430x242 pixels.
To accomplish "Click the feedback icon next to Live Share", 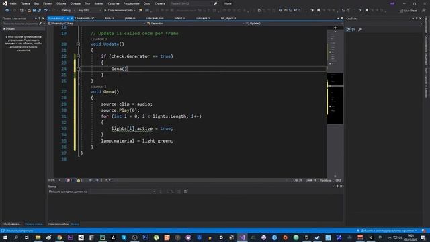I will pyautogui.click(x=424, y=11).
